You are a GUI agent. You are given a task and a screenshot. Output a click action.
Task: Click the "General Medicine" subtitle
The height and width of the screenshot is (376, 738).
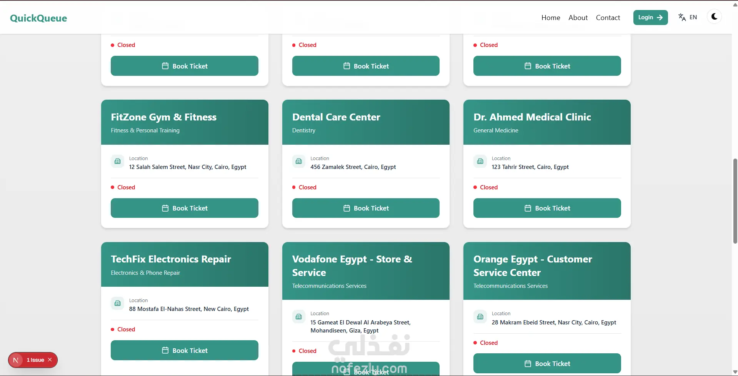(496, 130)
